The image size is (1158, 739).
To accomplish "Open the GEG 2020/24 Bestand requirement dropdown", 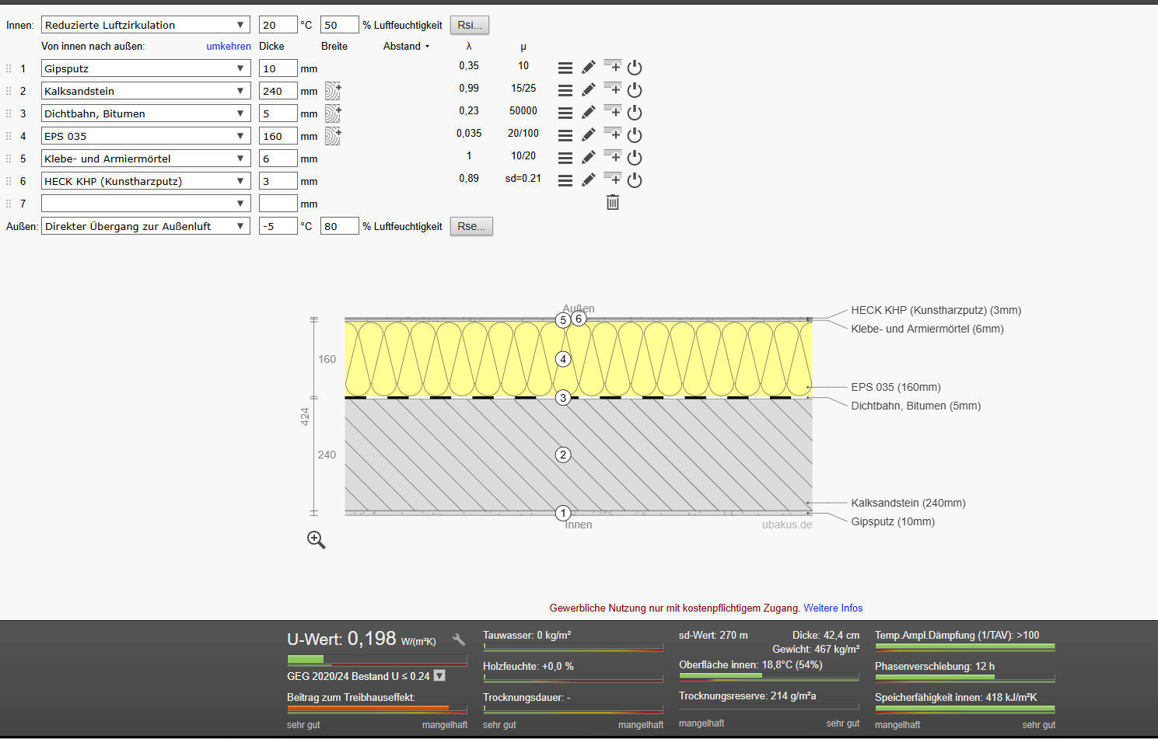I will (x=439, y=676).
